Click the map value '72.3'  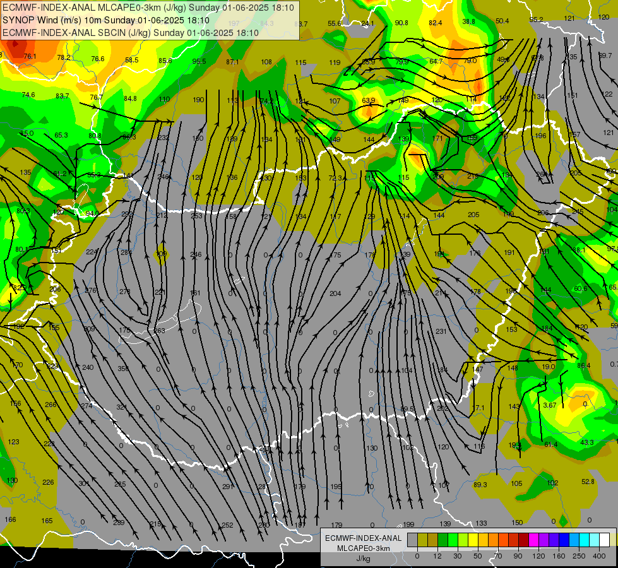pos(335,178)
